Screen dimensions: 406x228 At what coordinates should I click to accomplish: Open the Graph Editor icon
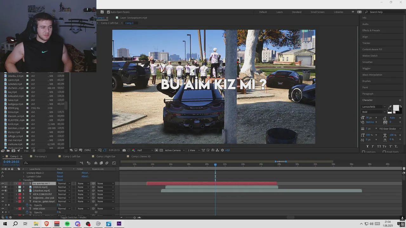(114, 163)
